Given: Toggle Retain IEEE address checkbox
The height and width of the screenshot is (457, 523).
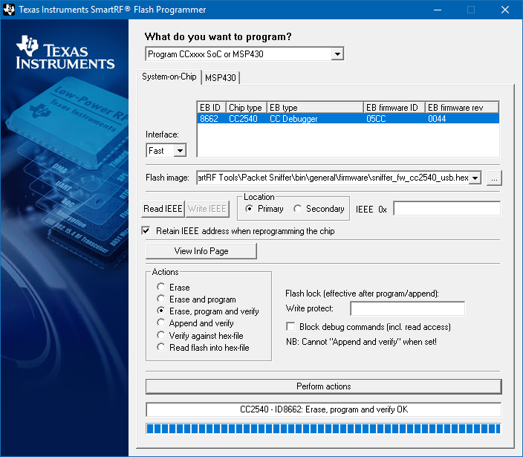Looking at the screenshot, I should [146, 231].
